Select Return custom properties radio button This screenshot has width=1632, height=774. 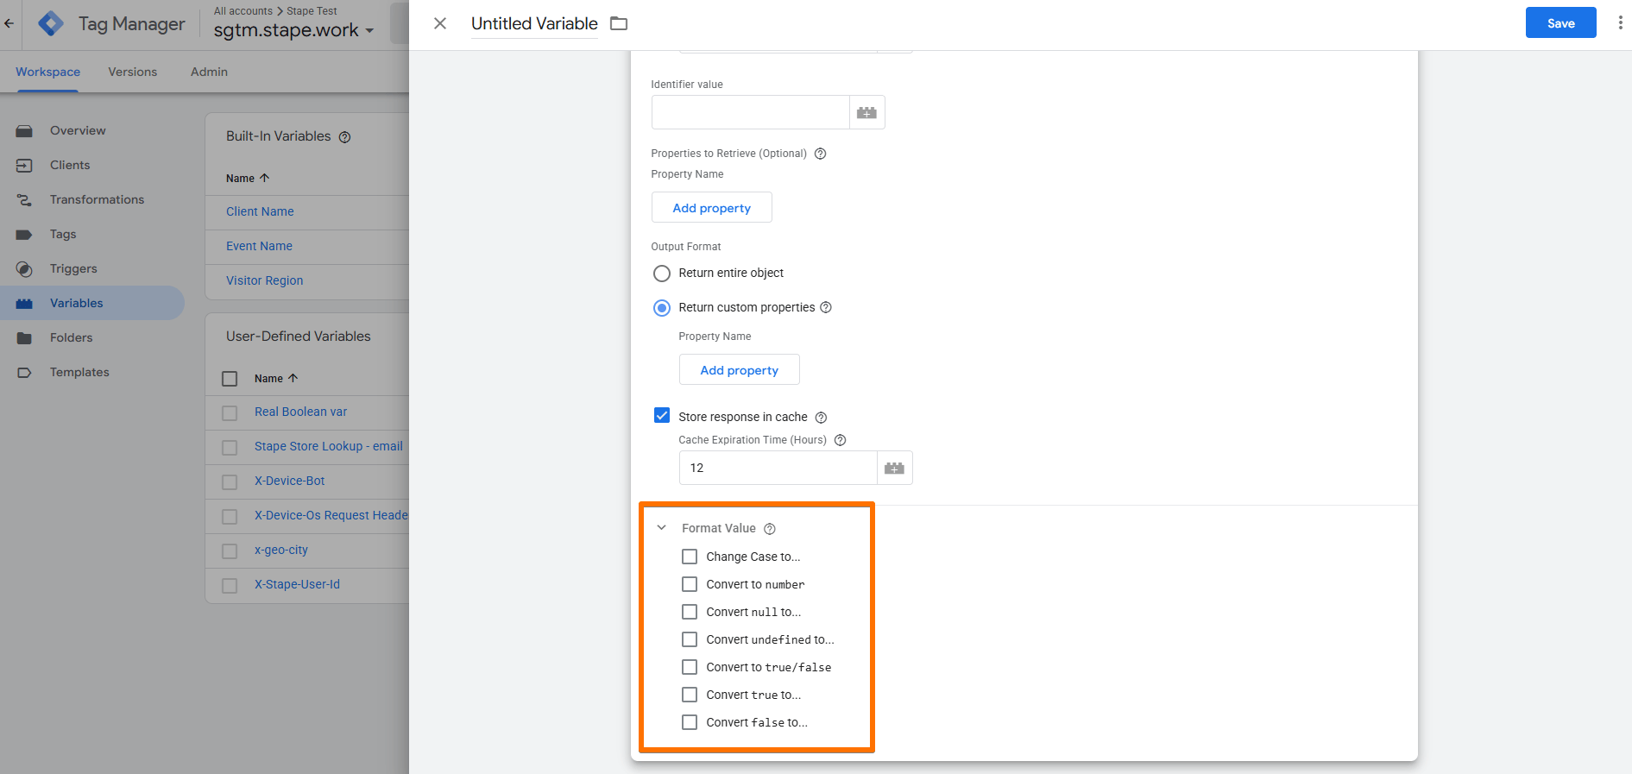point(662,308)
